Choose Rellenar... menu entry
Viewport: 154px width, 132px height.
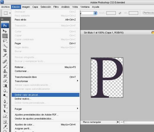(45, 67)
